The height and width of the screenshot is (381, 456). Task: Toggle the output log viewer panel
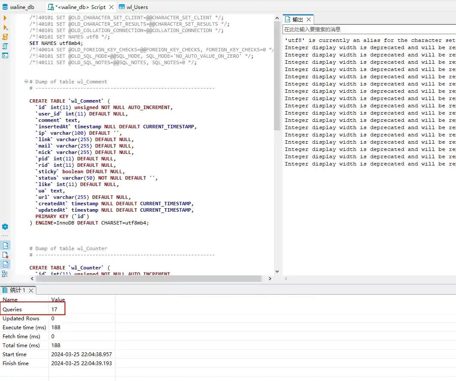click(6, 245)
